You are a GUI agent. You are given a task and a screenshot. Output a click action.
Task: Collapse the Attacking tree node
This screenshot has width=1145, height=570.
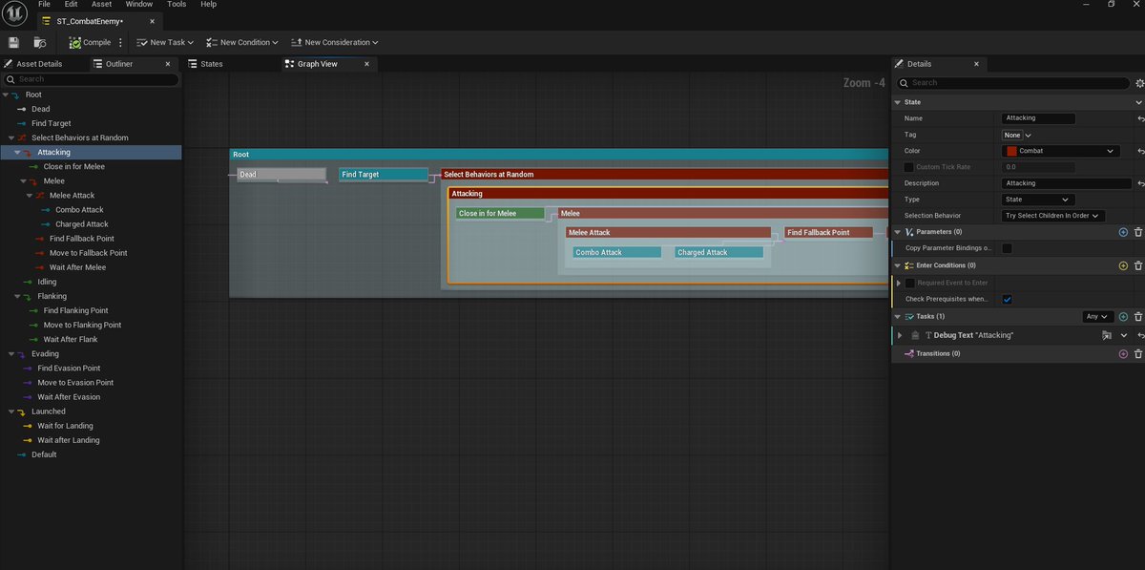coord(18,152)
